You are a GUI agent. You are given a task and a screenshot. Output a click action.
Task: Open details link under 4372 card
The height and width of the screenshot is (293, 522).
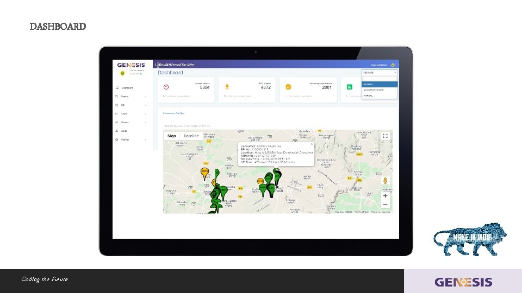(x=238, y=97)
